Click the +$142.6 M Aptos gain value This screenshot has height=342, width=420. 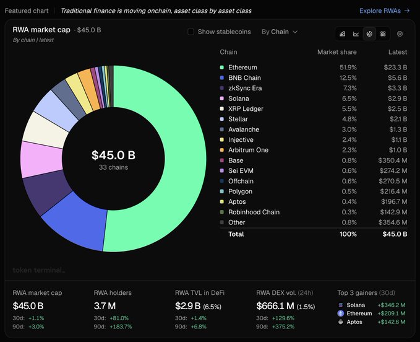(392, 322)
